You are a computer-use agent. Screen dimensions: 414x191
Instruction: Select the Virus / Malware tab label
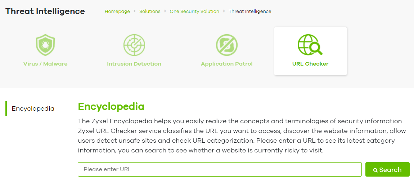45,64
